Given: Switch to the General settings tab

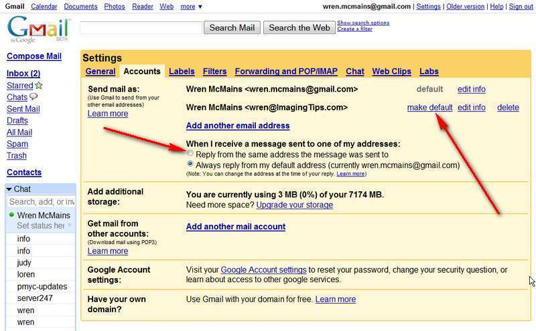Looking at the screenshot, I should [x=100, y=72].
